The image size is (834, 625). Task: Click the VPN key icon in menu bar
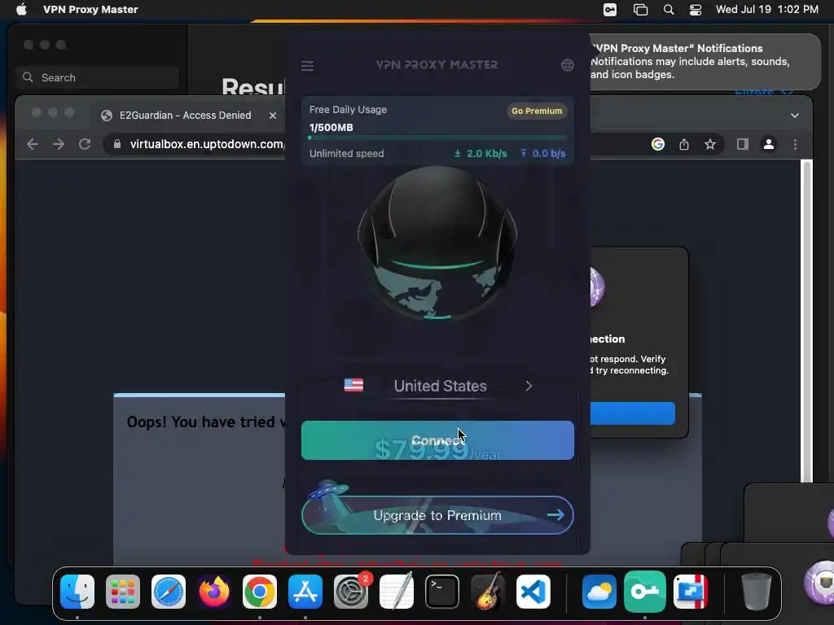click(x=609, y=10)
